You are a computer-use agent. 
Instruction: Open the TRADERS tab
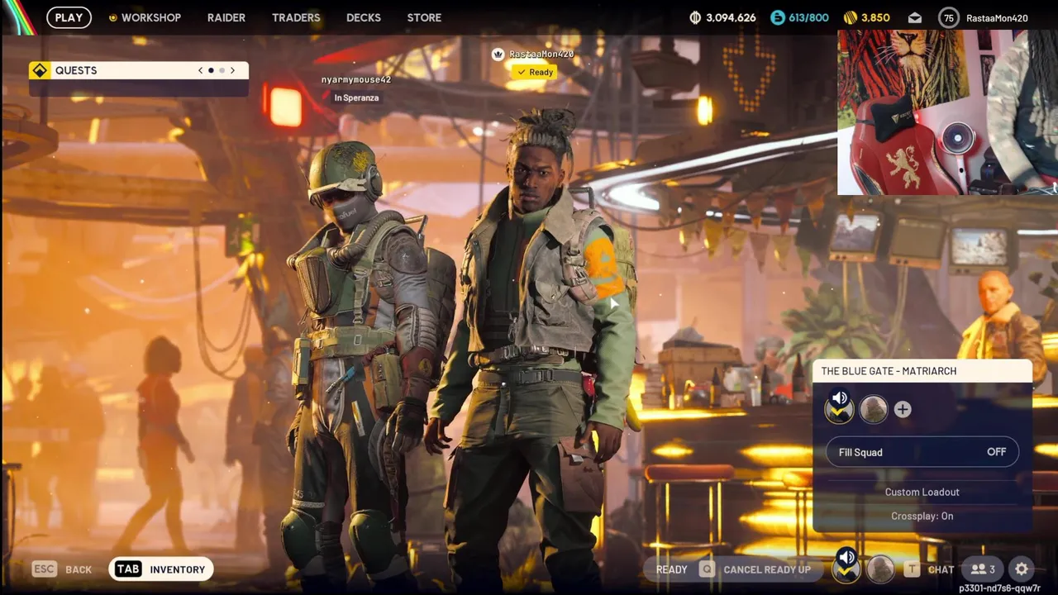pos(296,17)
